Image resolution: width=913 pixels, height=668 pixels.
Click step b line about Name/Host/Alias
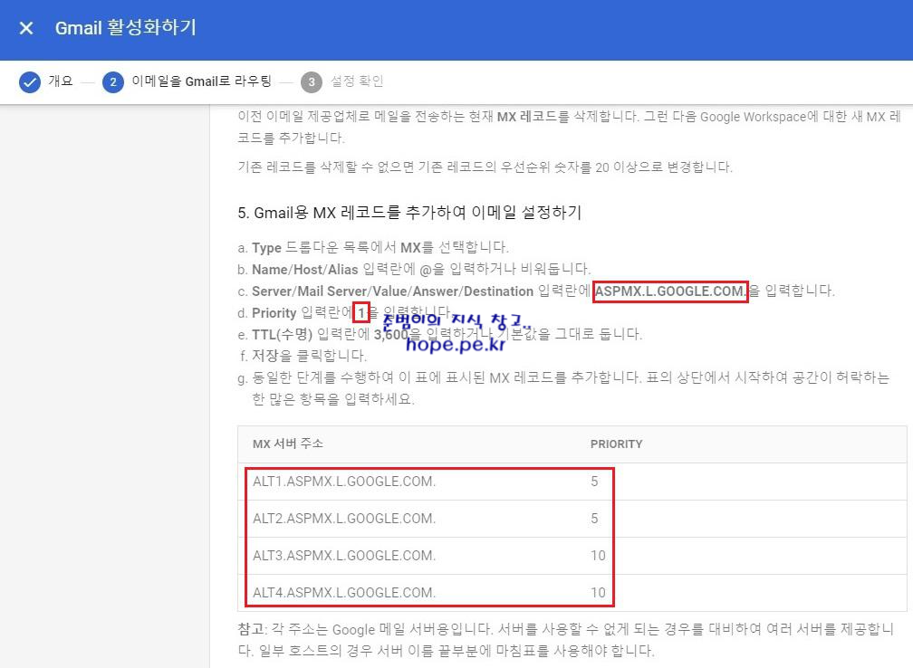tap(414, 270)
